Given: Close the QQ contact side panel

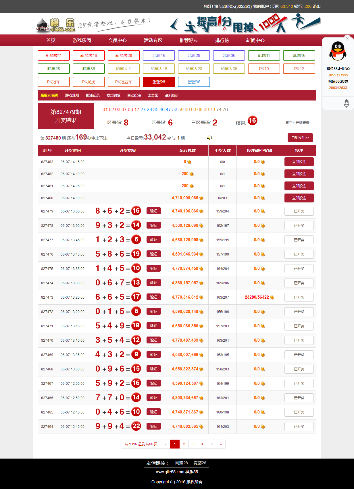Looking at the screenshot, I should click(347, 38).
